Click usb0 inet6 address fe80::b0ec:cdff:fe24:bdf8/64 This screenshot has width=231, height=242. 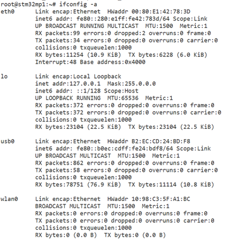click(x=125, y=148)
